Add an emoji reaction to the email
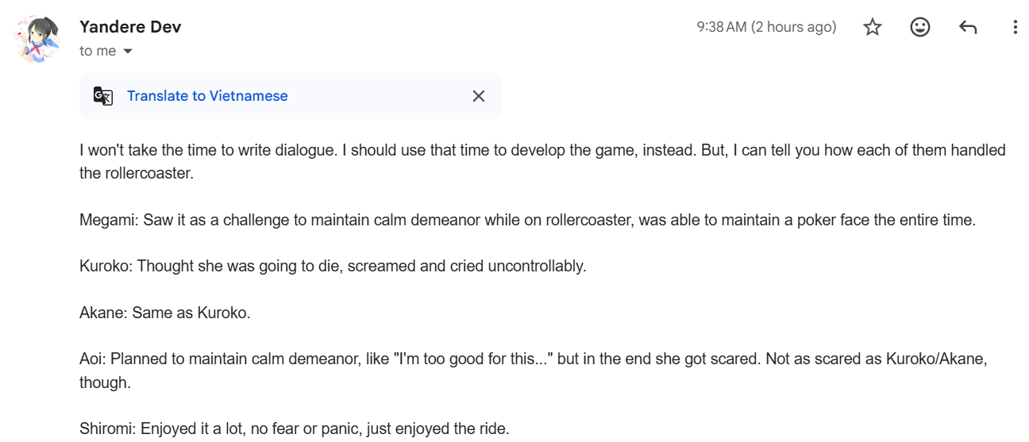Screen dimensions: 1029x442 [919, 28]
